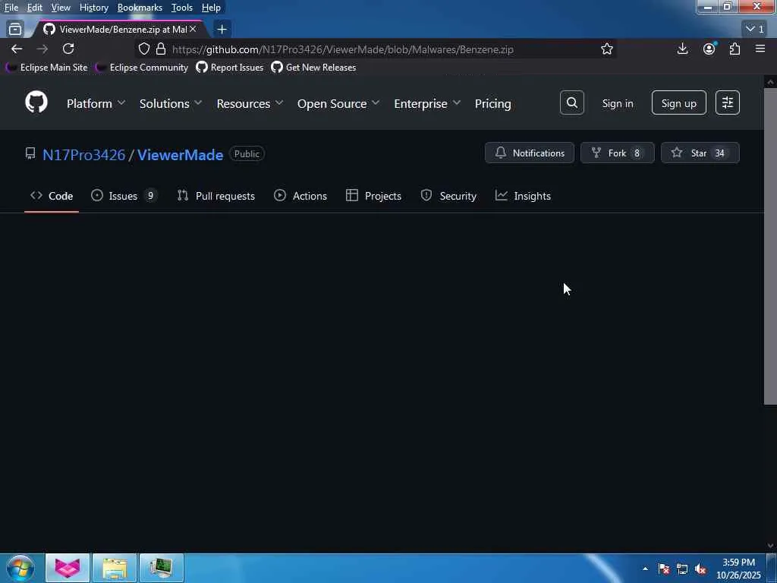Viewport: 777px width, 583px height.
Task: Open the Bookmarks menu
Action: (x=140, y=8)
